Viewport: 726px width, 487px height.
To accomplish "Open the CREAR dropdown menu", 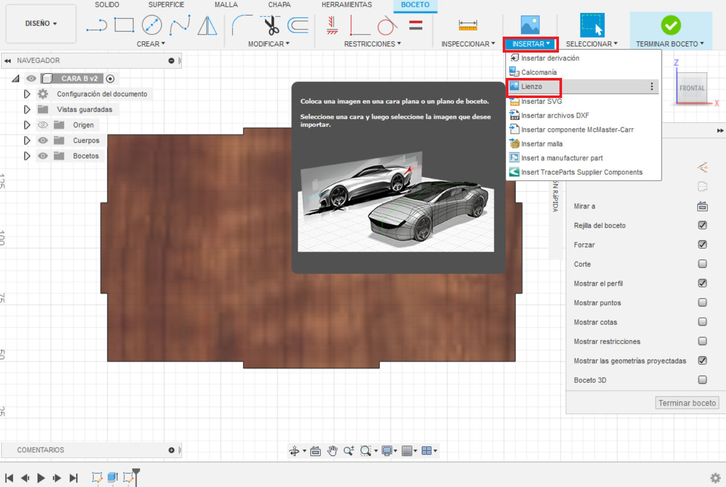I will [151, 44].
